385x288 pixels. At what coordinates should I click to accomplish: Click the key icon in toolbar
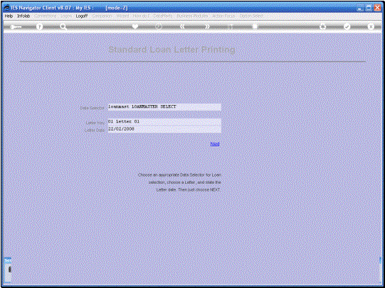pos(16,27)
